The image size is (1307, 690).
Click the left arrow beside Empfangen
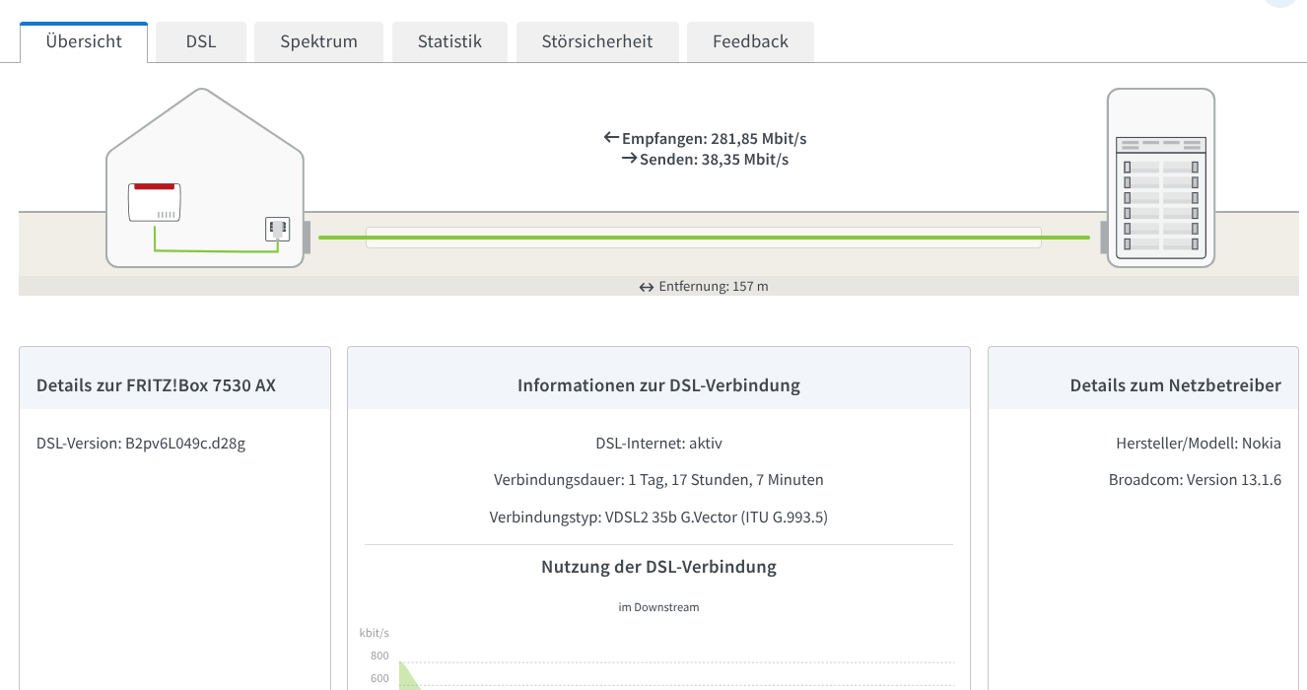click(611, 138)
